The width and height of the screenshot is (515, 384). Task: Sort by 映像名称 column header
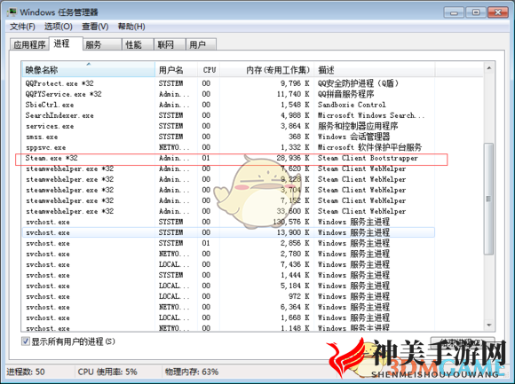[x=89, y=69]
